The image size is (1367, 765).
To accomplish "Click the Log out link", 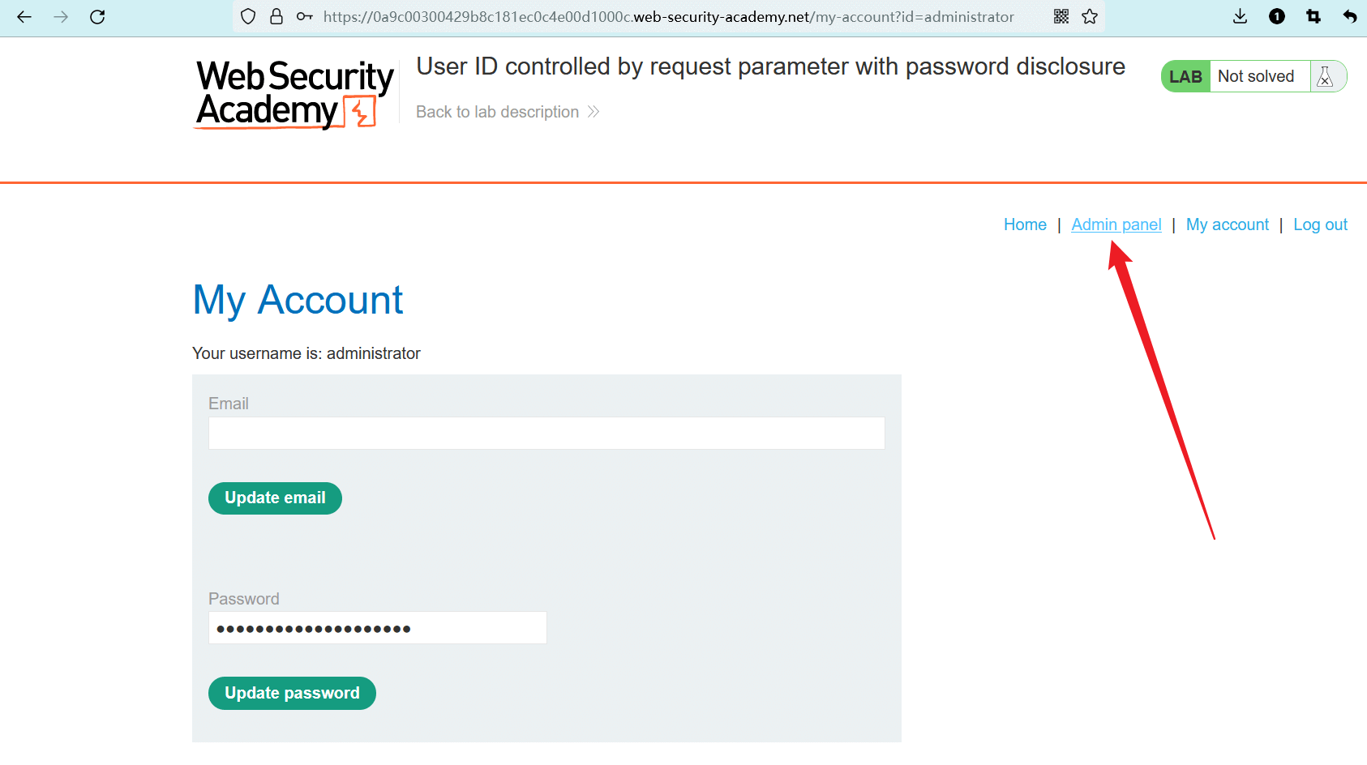I will 1320,224.
